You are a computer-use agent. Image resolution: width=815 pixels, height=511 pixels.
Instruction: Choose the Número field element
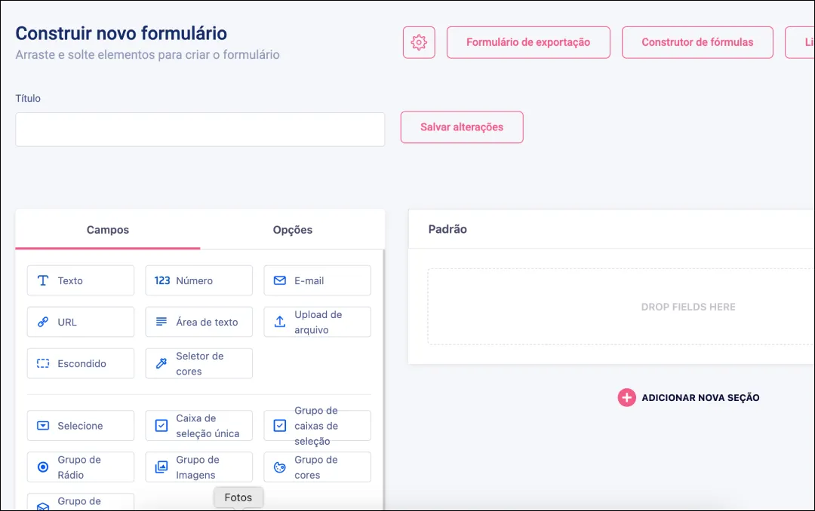[x=198, y=280]
